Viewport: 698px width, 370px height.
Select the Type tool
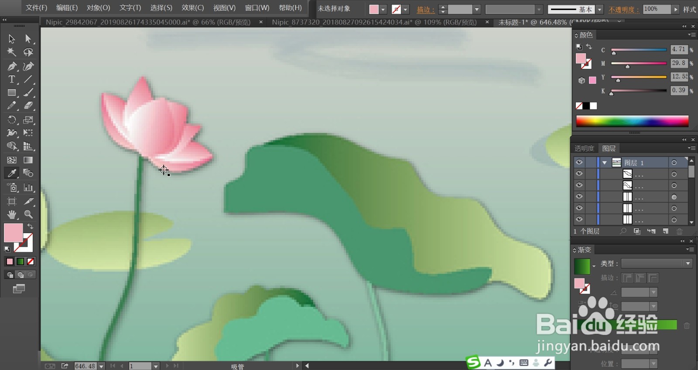pos(12,79)
